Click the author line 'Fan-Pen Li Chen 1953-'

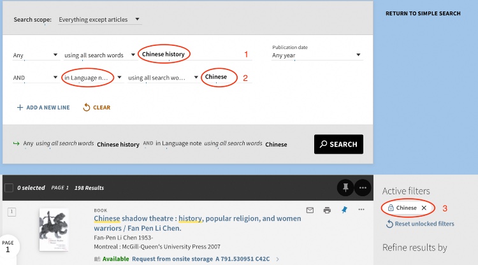tap(124, 238)
